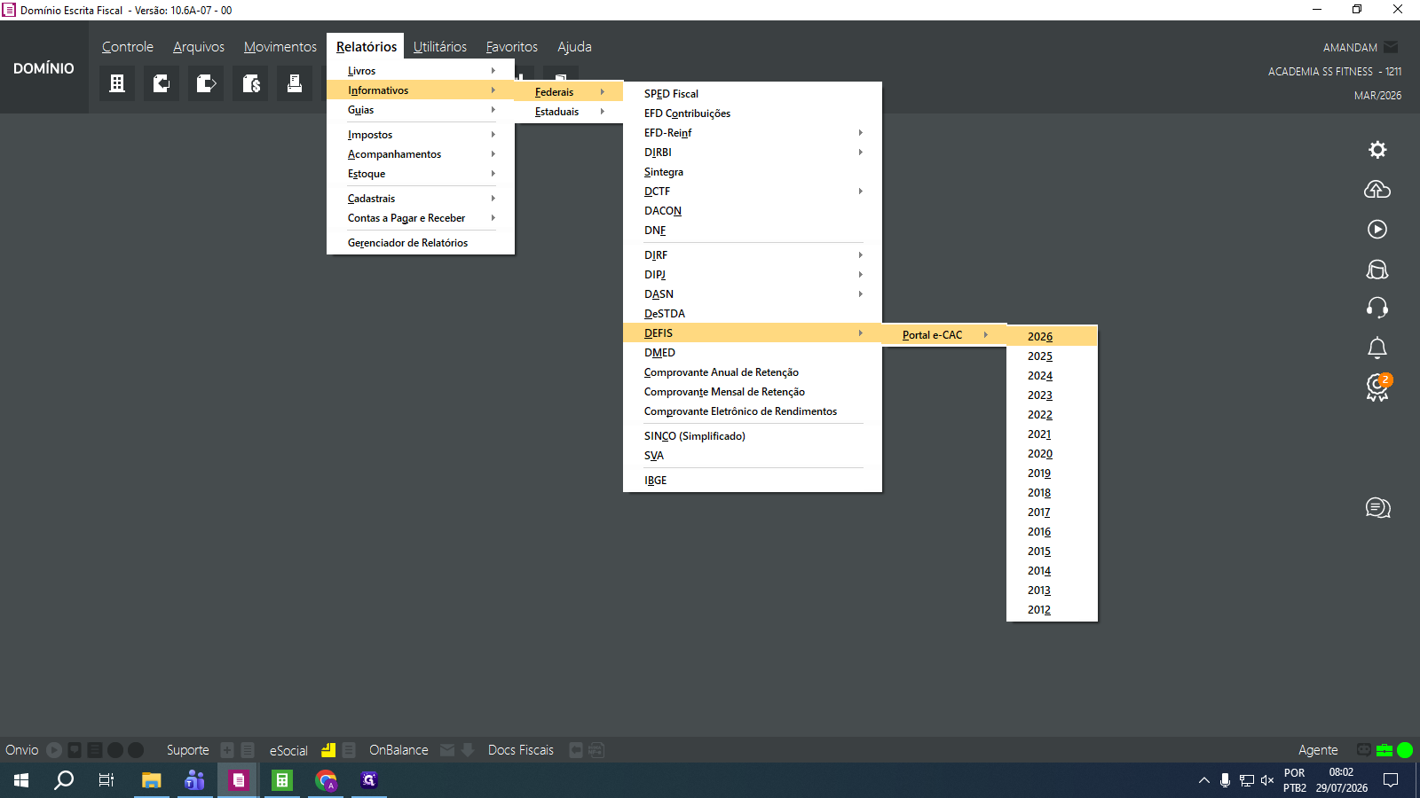Click the user mail envelope icon near AMANDAM

pyautogui.click(x=1391, y=47)
